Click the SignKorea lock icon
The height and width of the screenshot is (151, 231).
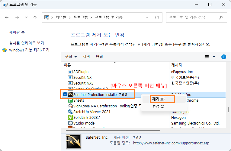(70, 106)
